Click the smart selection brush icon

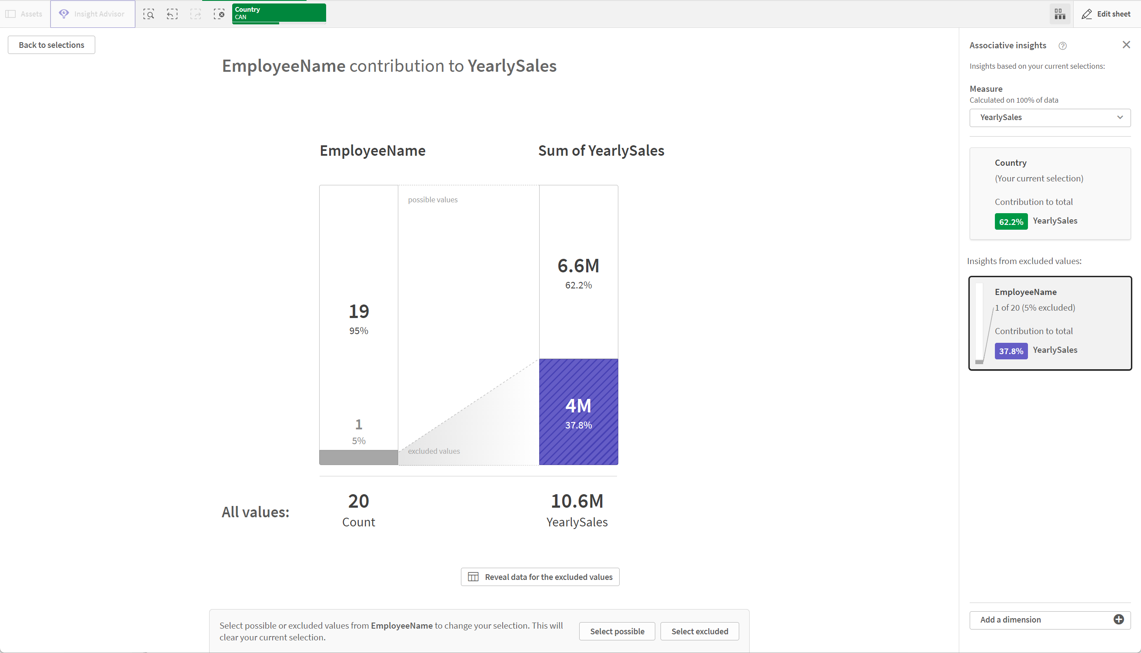tap(149, 13)
